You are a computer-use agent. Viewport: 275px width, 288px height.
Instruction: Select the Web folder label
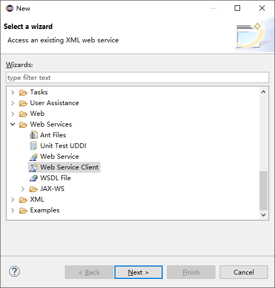tap(38, 114)
